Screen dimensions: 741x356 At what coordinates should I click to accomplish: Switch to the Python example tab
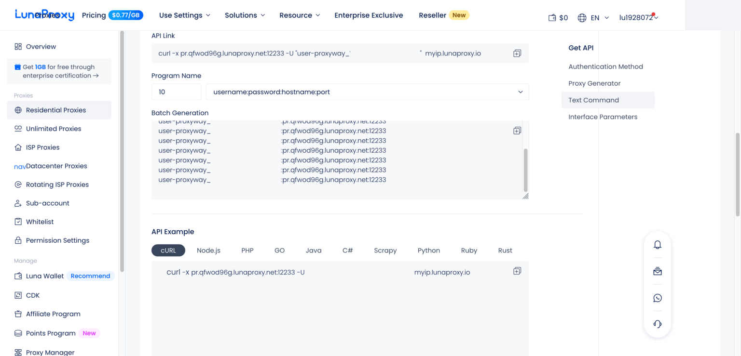point(428,250)
